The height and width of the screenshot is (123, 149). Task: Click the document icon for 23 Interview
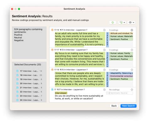click(18, 96)
